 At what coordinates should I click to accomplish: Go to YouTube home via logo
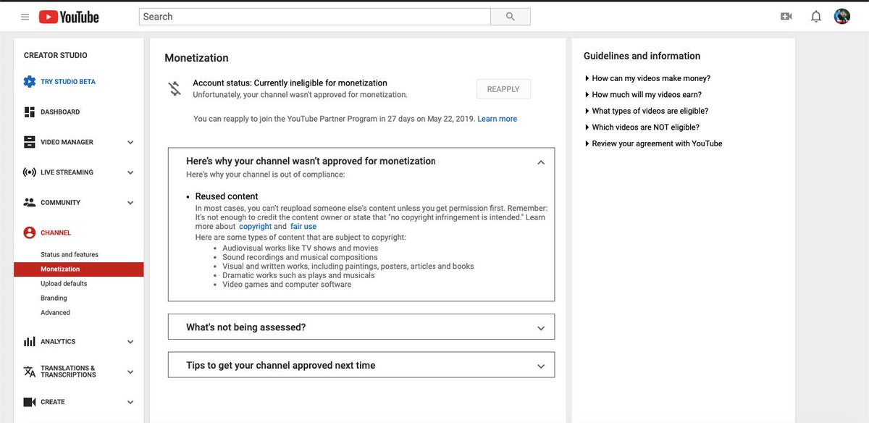(69, 17)
